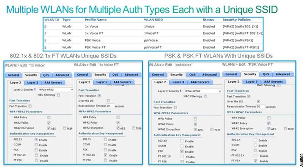Enable FT PSK in '1x Voice' panel
Viewport: 305px width, 168px height.
(x=36, y=161)
